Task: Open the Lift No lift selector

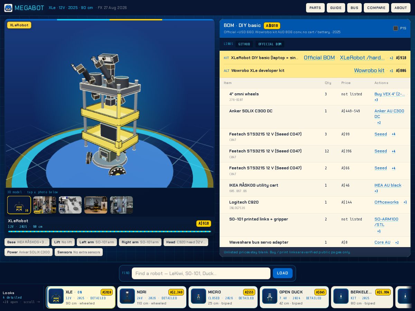Action: pos(63,242)
